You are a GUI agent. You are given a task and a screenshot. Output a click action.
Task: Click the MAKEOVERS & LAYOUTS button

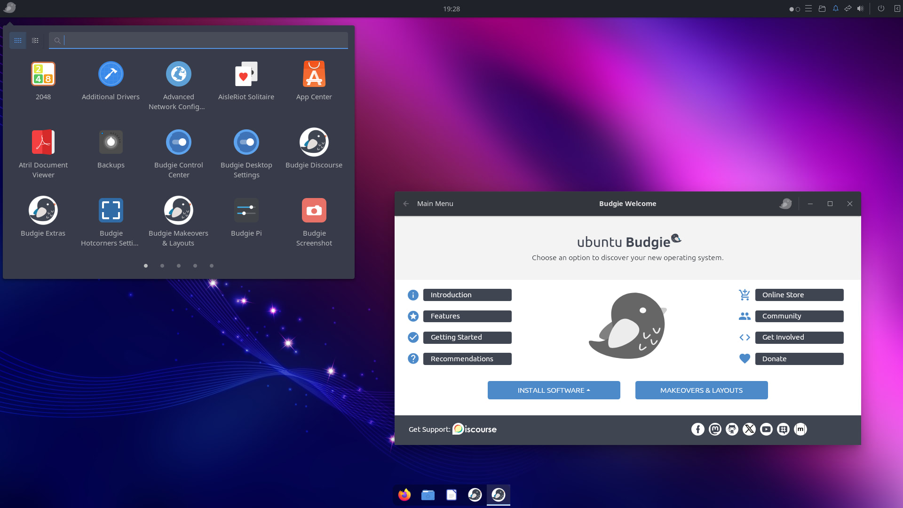[x=701, y=390]
